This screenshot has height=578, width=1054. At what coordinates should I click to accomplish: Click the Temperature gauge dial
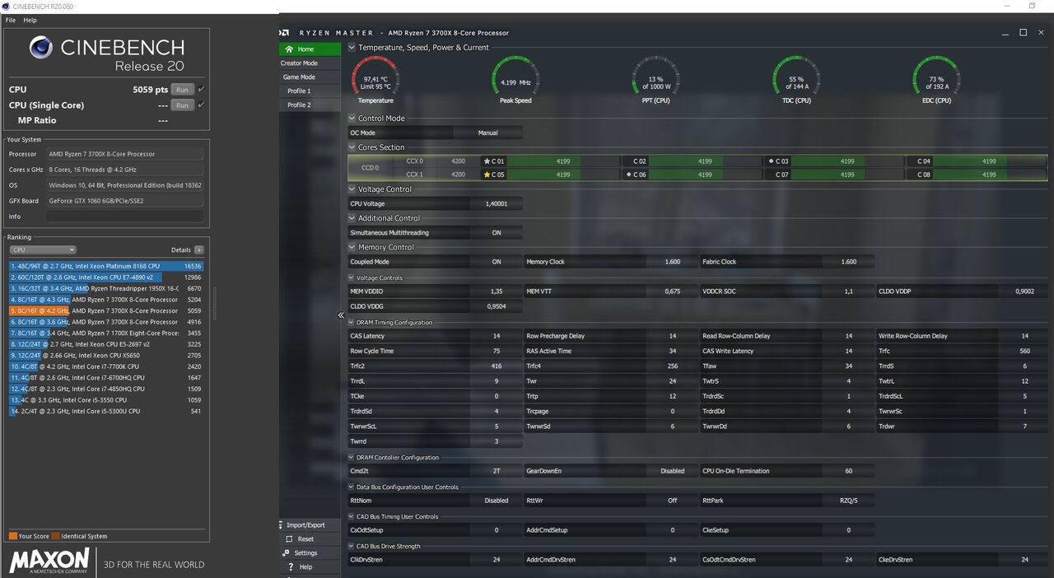click(x=375, y=79)
